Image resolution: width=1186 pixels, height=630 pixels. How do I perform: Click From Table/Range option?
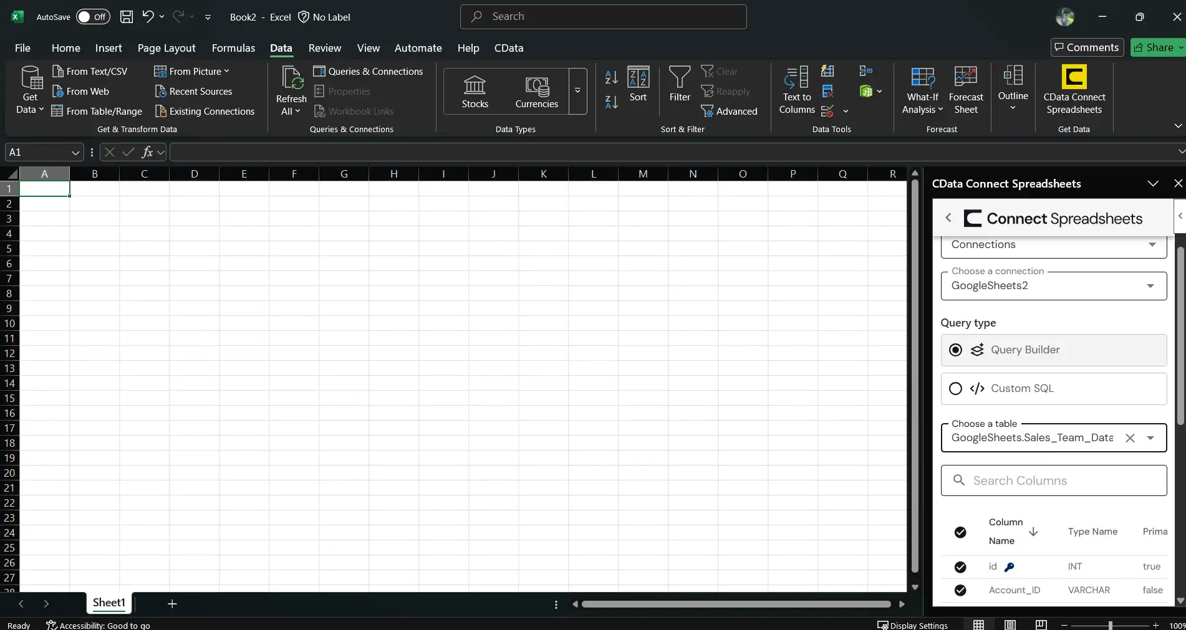coord(97,112)
